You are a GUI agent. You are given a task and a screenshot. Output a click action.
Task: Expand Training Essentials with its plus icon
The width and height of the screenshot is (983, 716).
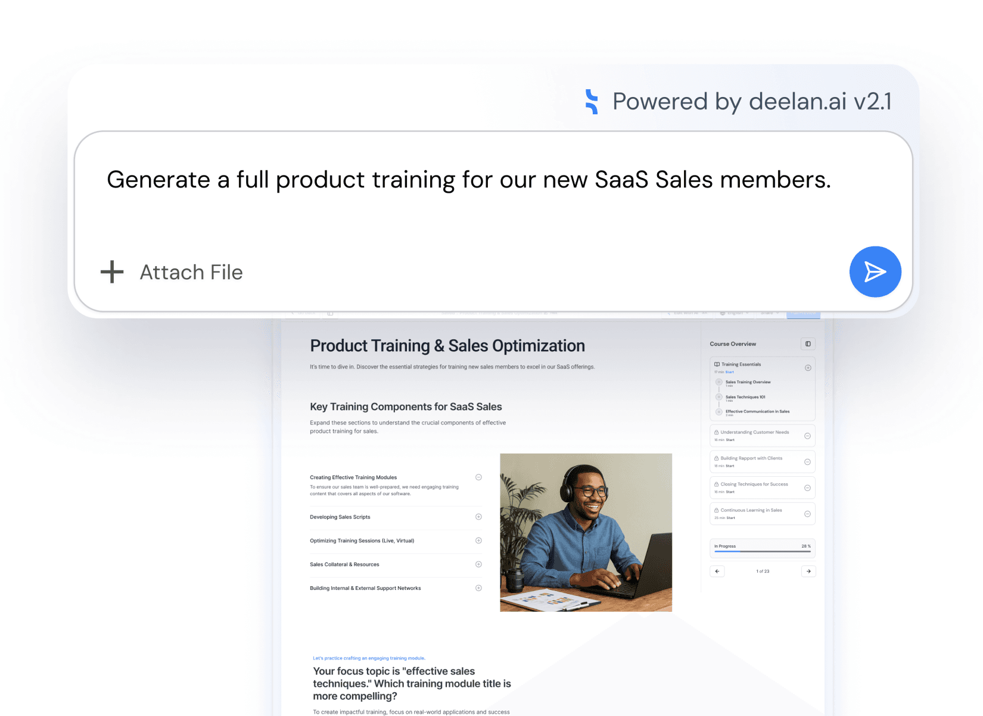coord(808,368)
